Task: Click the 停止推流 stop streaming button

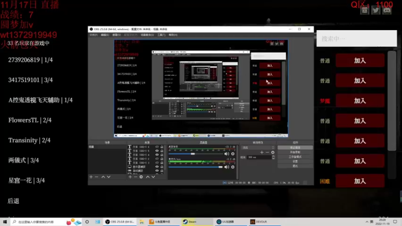Action: pyautogui.click(x=295, y=148)
